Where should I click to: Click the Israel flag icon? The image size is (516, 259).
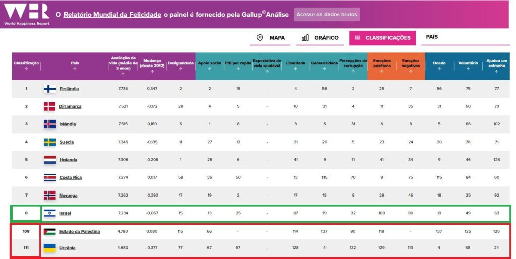click(50, 213)
